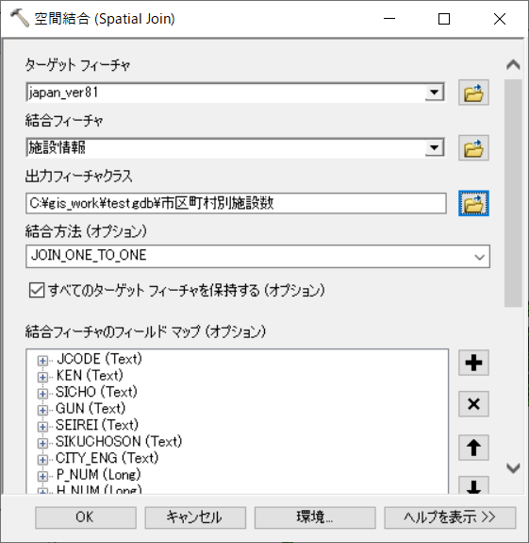The width and height of the screenshot is (529, 543).
Task: Click the vertical scrollbar thumb
Action: 513,193
